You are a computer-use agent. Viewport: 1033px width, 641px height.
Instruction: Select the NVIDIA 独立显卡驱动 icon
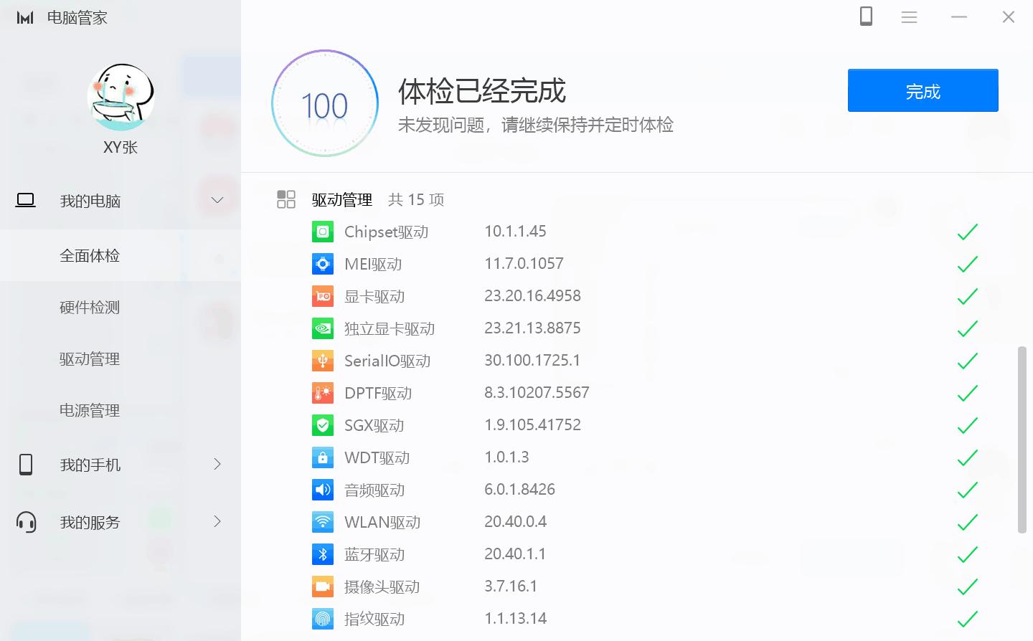(x=323, y=328)
